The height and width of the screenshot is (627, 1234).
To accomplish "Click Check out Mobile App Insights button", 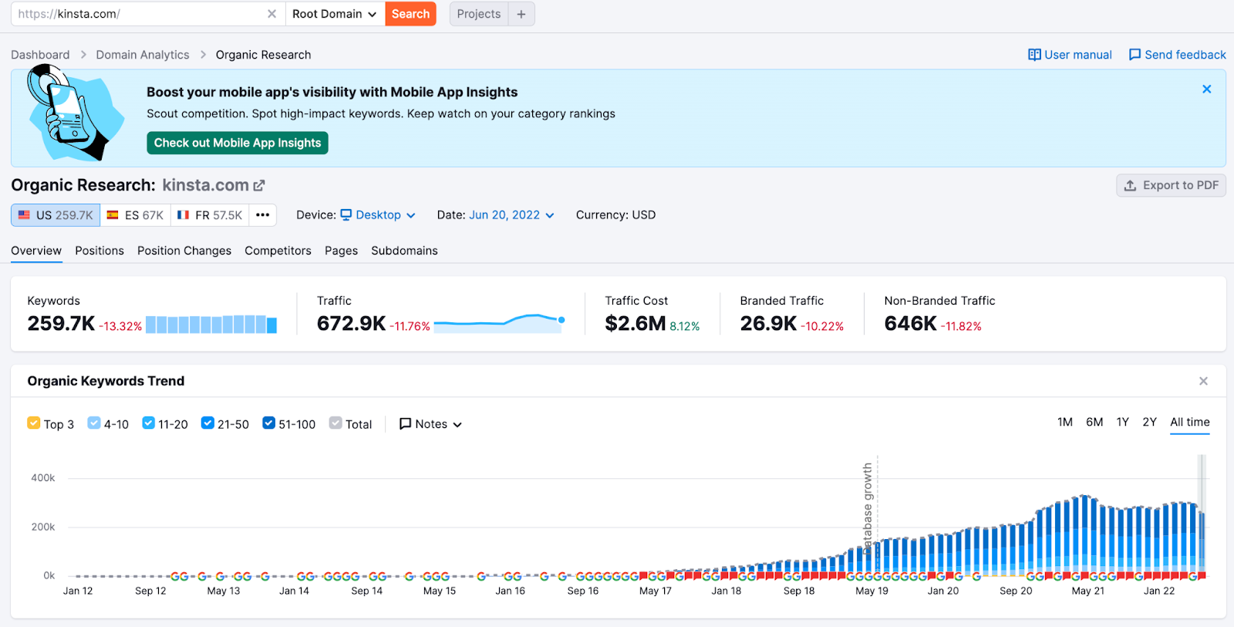I will [x=238, y=143].
